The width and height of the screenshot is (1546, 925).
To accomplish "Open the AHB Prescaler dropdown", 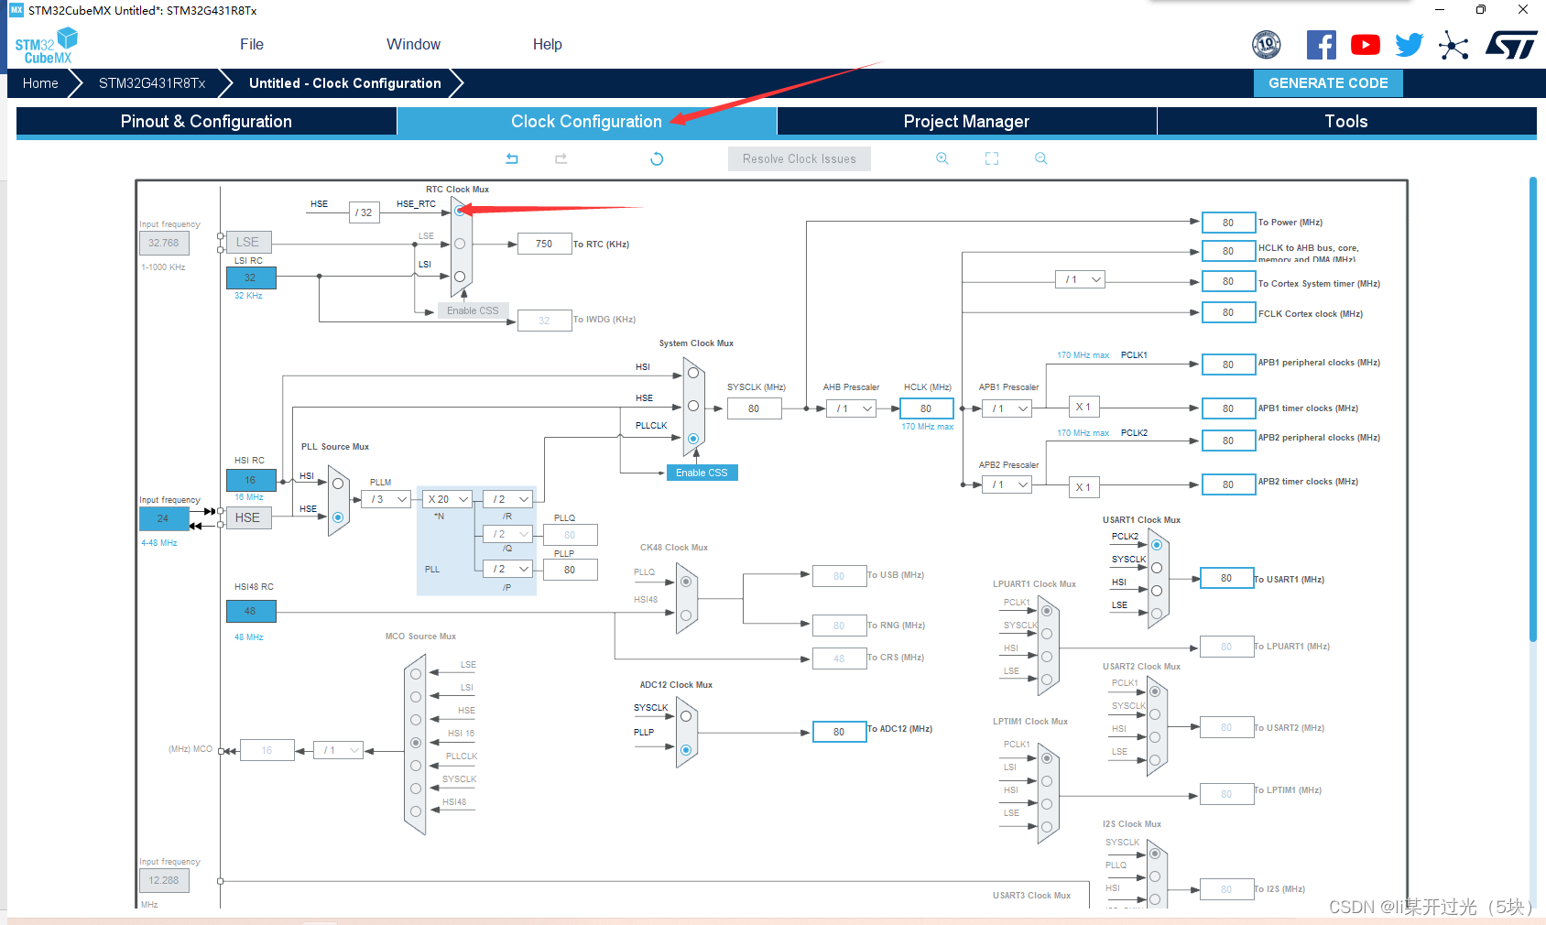I will 851,408.
